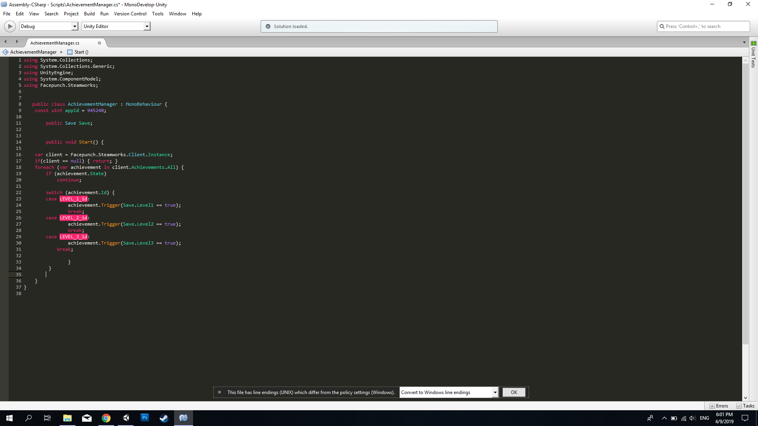Image resolution: width=758 pixels, height=426 pixels.
Task: Launch Steam from the taskbar
Action: 164,418
